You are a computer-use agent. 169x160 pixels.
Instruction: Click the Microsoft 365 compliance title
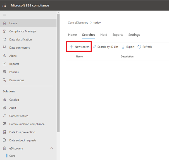click(30, 5)
